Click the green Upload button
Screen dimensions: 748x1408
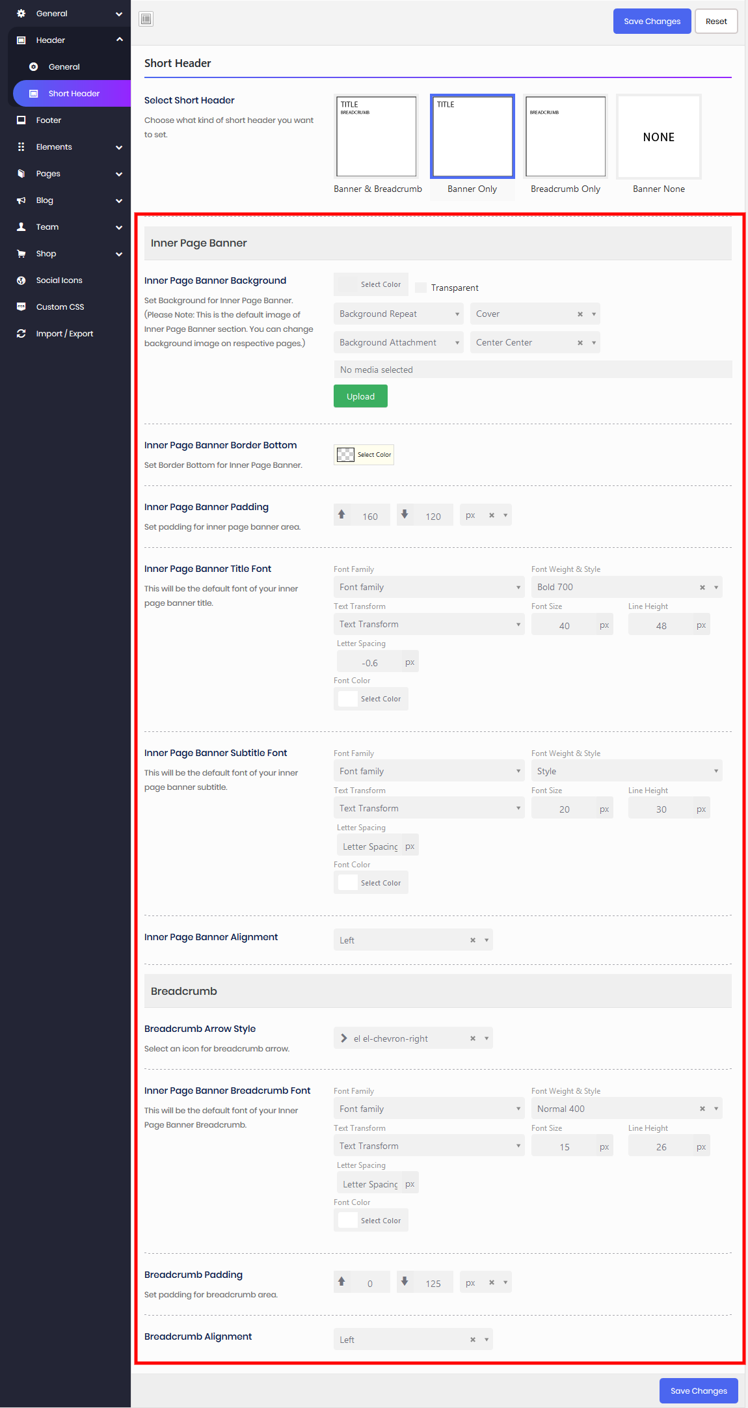coord(360,396)
